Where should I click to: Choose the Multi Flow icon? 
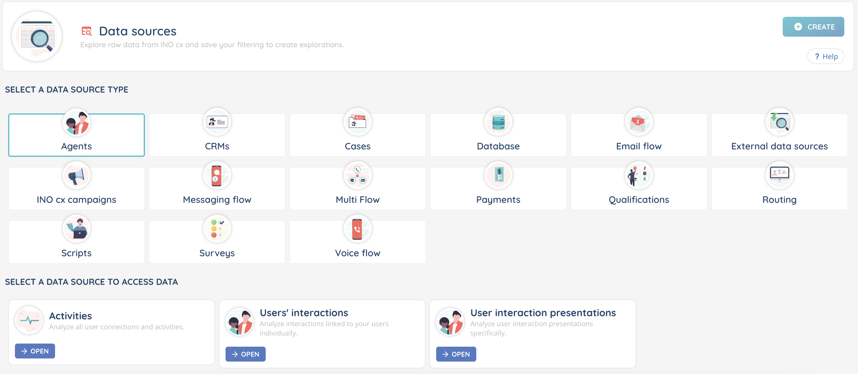[357, 175]
